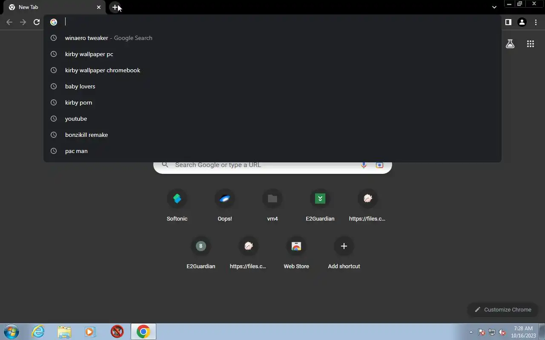
Task: Click magnifier icon in search box
Action: click(165, 165)
